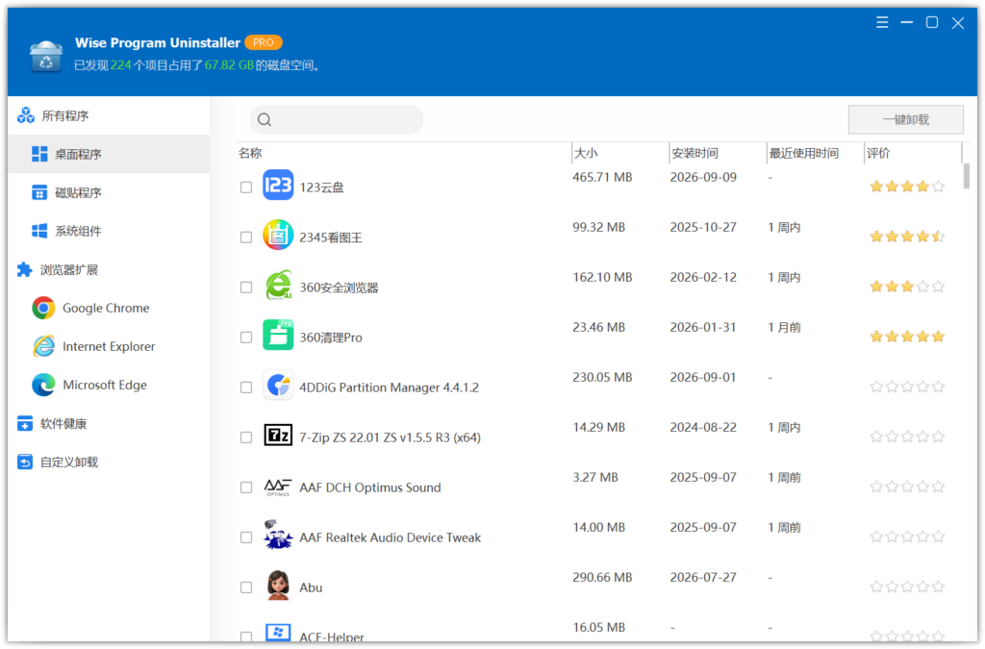Click the 系统组件 Windows logo icon

coord(39,231)
